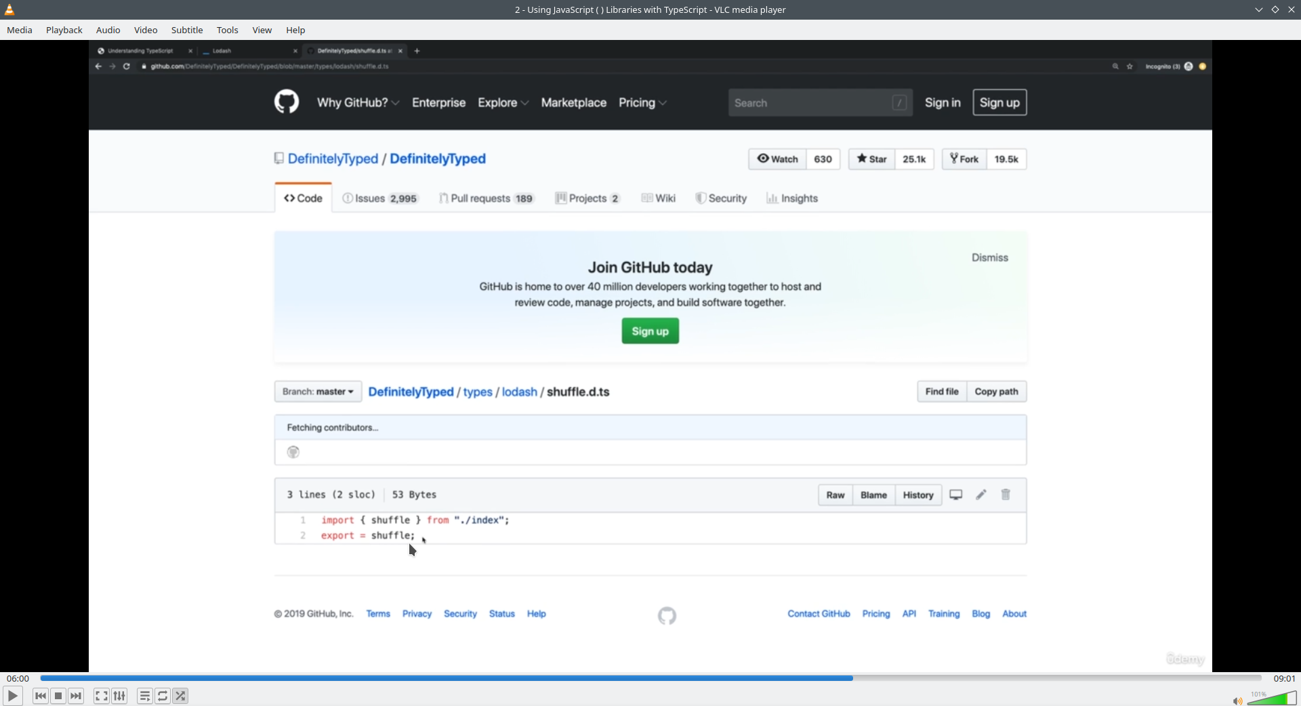Switch to the Code tab

[303, 198]
